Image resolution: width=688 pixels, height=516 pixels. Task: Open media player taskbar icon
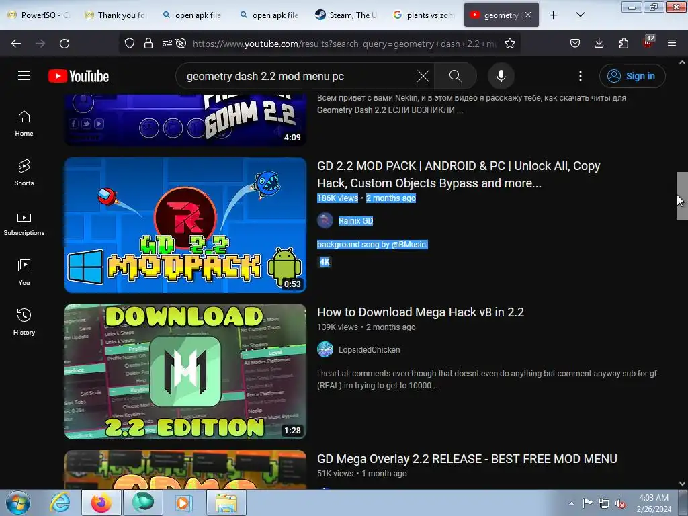point(183,503)
